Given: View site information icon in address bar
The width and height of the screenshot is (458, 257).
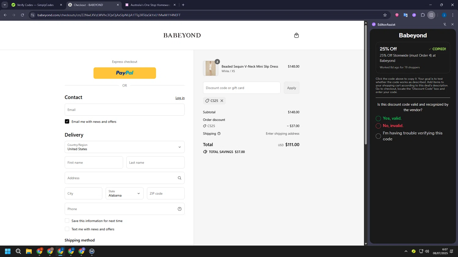Looking at the screenshot, I should pyautogui.click(x=33, y=15).
